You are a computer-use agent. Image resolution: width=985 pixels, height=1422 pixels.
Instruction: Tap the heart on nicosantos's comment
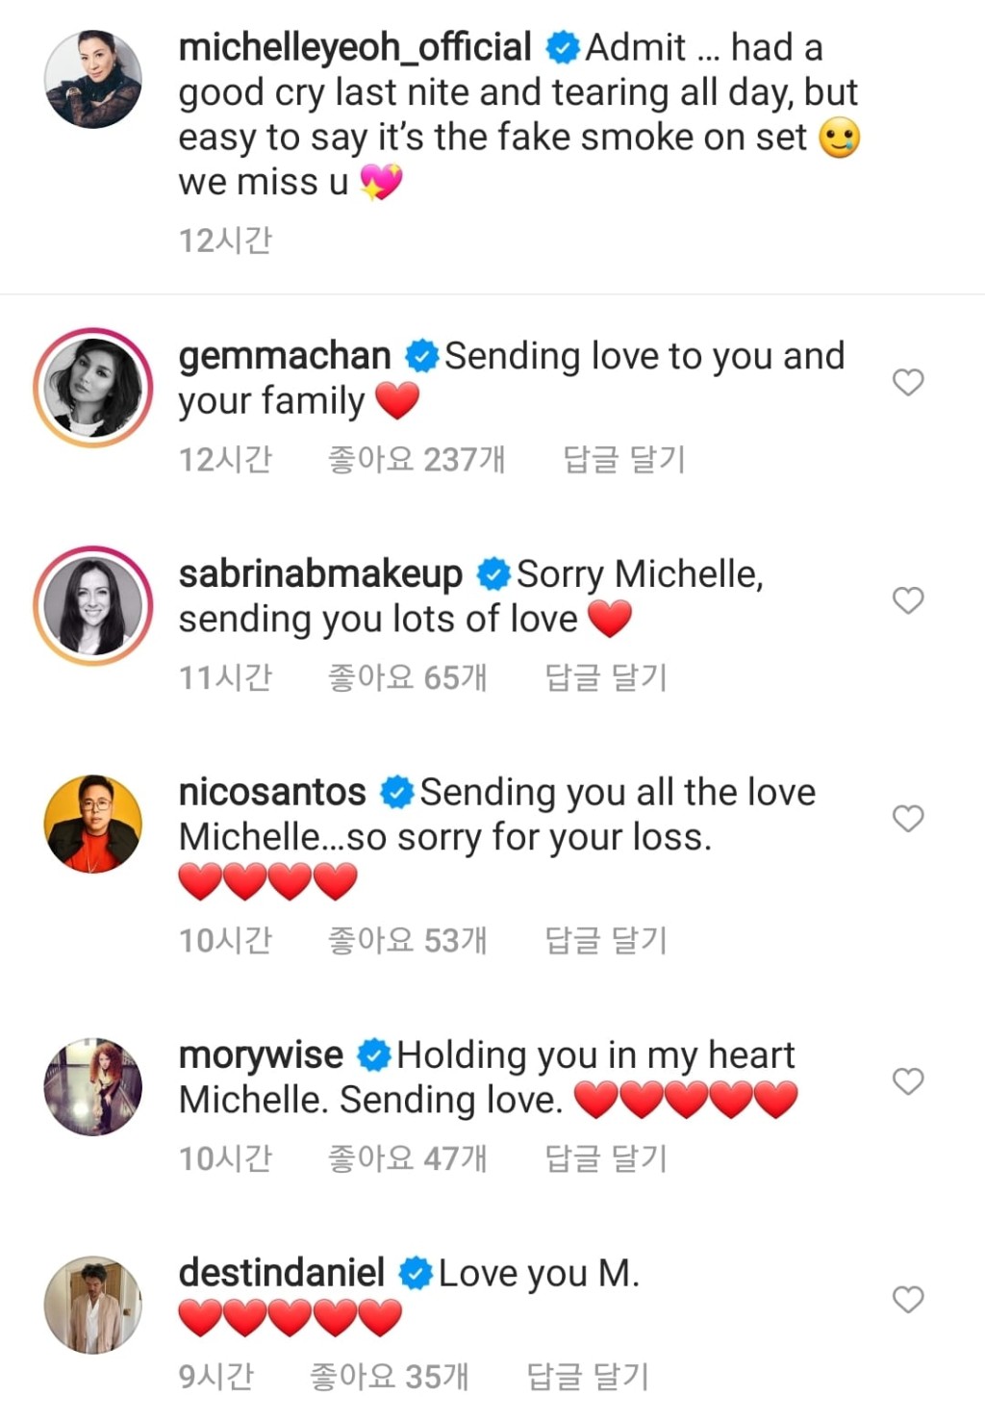(908, 819)
